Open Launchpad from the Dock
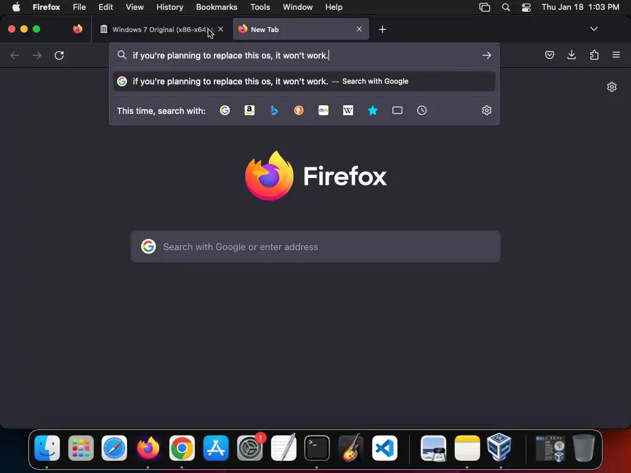631x473 pixels. click(x=81, y=448)
